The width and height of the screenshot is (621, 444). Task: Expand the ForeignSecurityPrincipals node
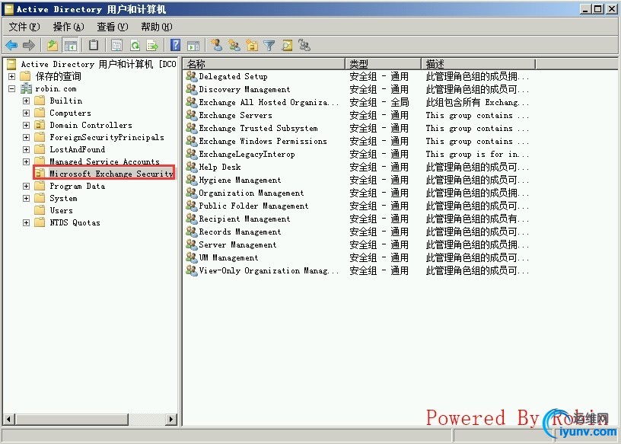(26, 137)
